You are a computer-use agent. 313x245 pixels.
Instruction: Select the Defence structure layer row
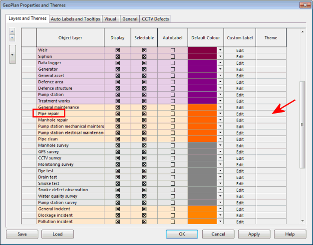point(70,88)
